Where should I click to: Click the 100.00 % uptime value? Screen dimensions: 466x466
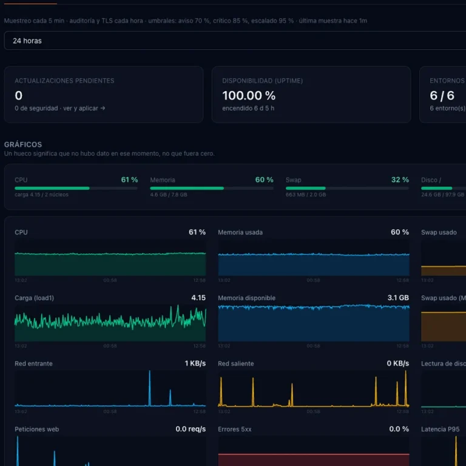tap(249, 95)
